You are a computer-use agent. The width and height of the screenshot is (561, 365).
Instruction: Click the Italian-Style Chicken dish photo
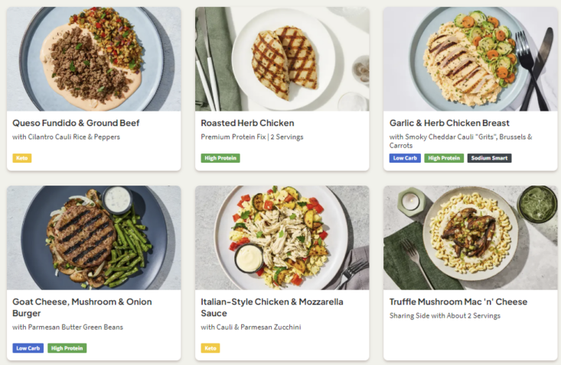(282, 237)
